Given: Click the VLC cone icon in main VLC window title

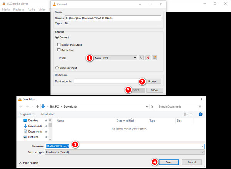Looking at the screenshot, I should click(4, 3).
